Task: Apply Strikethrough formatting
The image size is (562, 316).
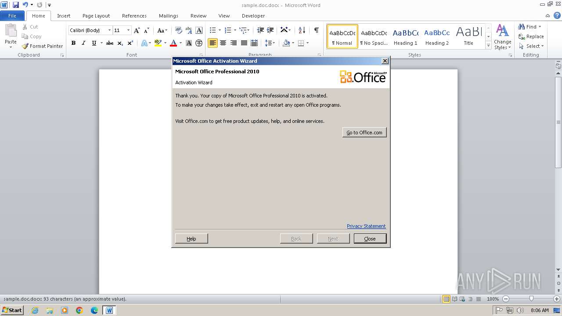Action: click(x=110, y=43)
